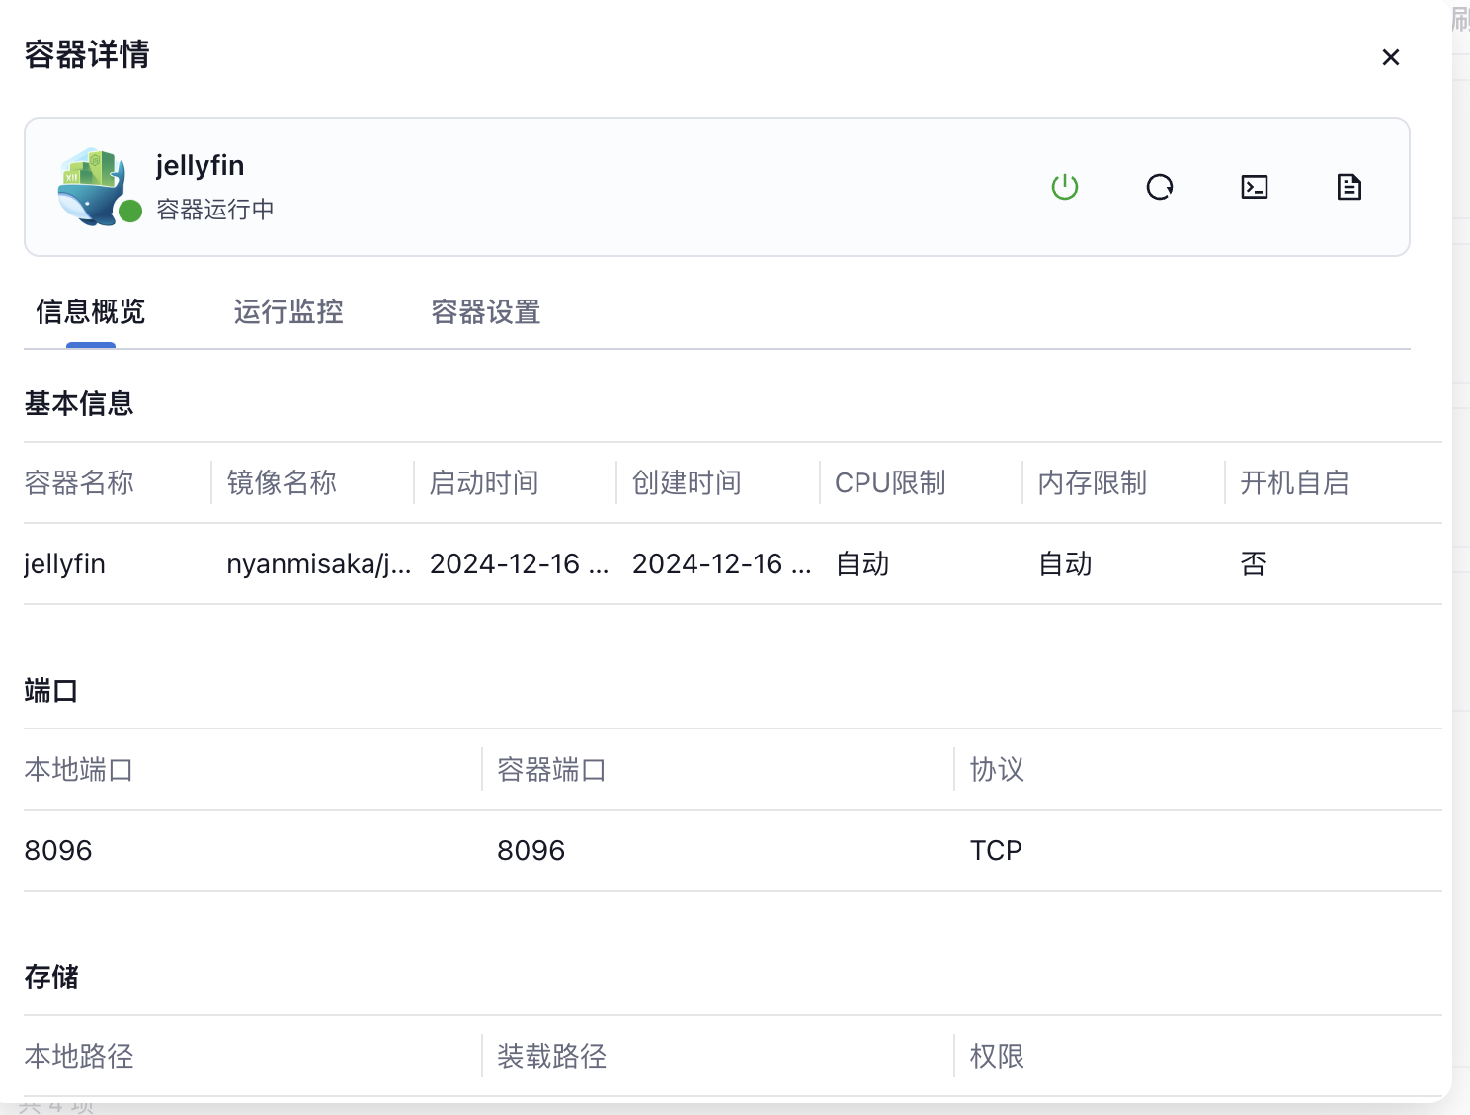
Task: Click the green power icon for jellyfin
Action: 1065,187
